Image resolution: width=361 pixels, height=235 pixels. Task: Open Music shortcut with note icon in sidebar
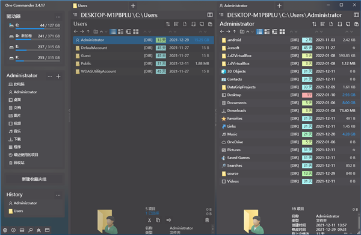coord(14,131)
